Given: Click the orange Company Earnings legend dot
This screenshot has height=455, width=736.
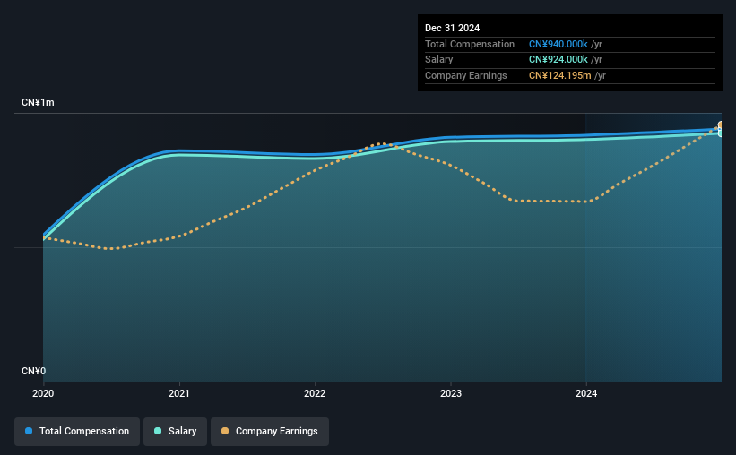Looking at the screenshot, I should click(x=225, y=431).
